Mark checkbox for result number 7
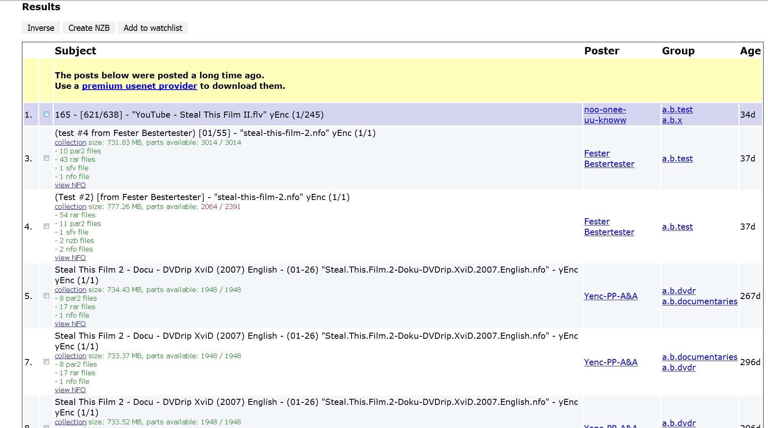Screen dimensions: 768x428 (x=46, y=362)
